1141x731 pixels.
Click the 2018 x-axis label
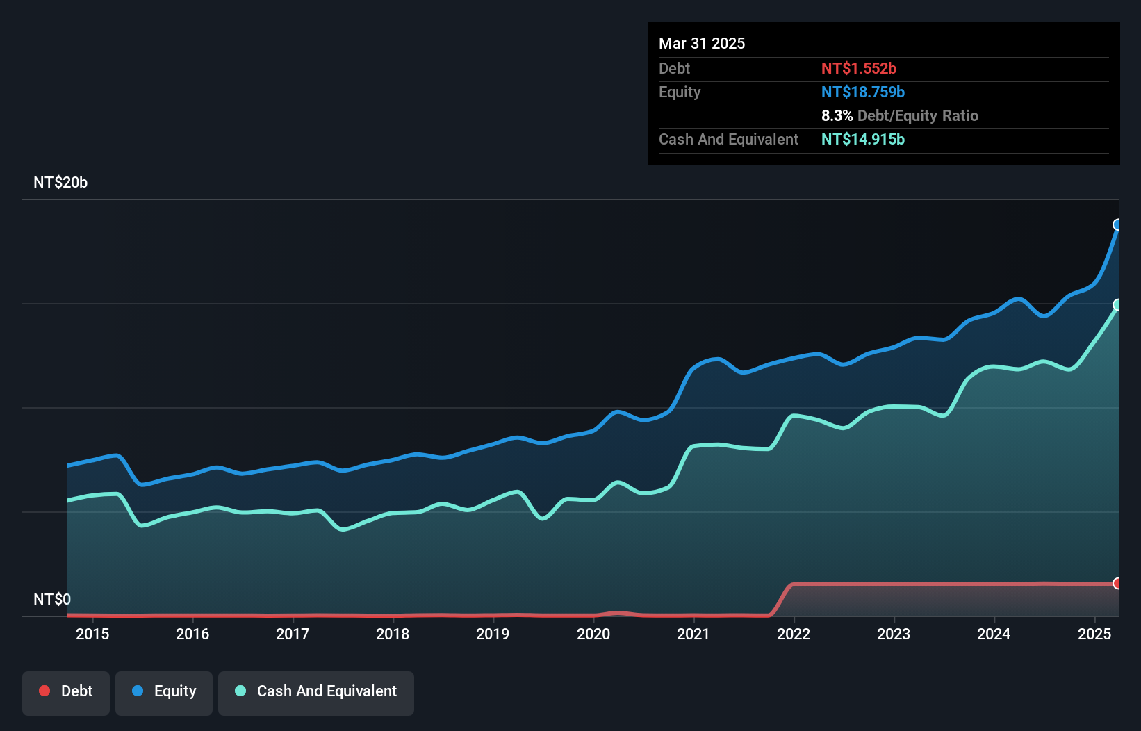click(393, 634)
